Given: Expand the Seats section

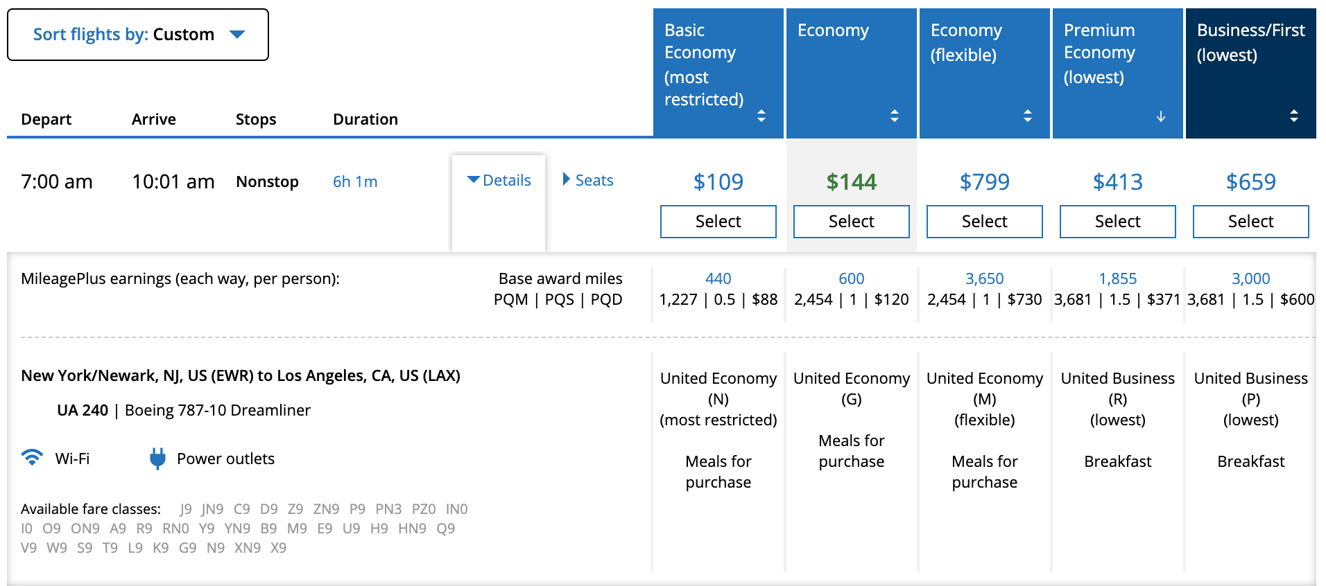Looking at the screenshot, I should pos(588,180).
